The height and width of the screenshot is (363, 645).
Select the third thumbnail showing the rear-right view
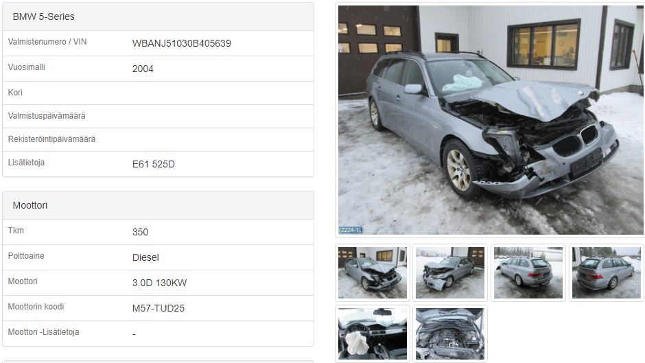[528, 272]
